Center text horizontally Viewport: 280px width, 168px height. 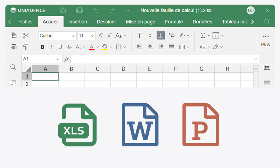(150, 47)
